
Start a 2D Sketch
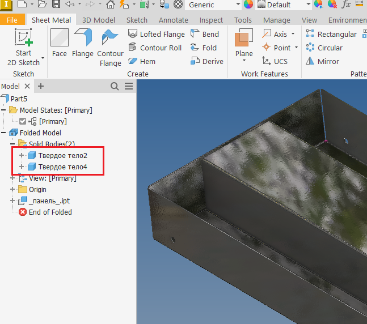coord(23,48)
